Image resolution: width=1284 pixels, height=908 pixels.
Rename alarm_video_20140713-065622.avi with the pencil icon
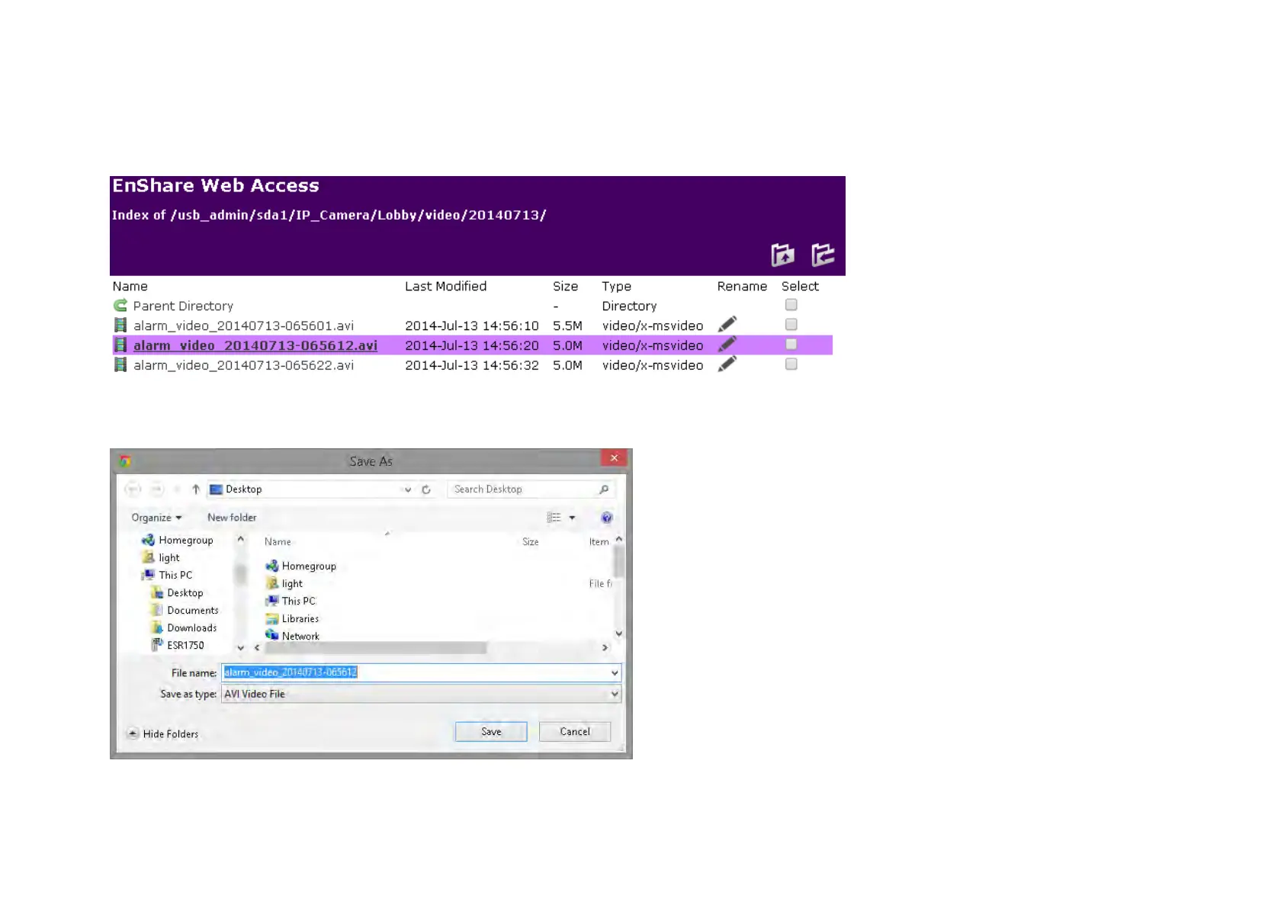(x=727, y=364)
